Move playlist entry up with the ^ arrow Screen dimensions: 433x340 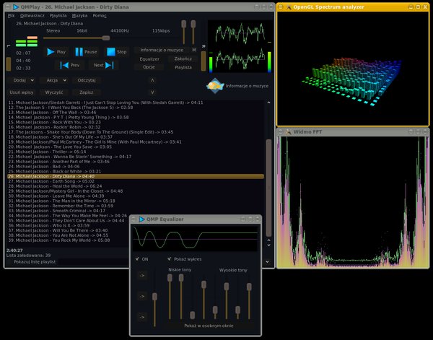click(x=152, y=80)
